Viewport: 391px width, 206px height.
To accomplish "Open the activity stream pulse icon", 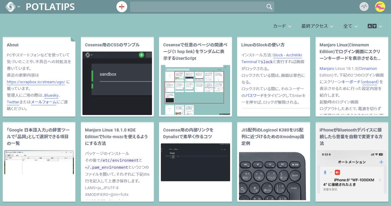I will click(x=364, y=6).
